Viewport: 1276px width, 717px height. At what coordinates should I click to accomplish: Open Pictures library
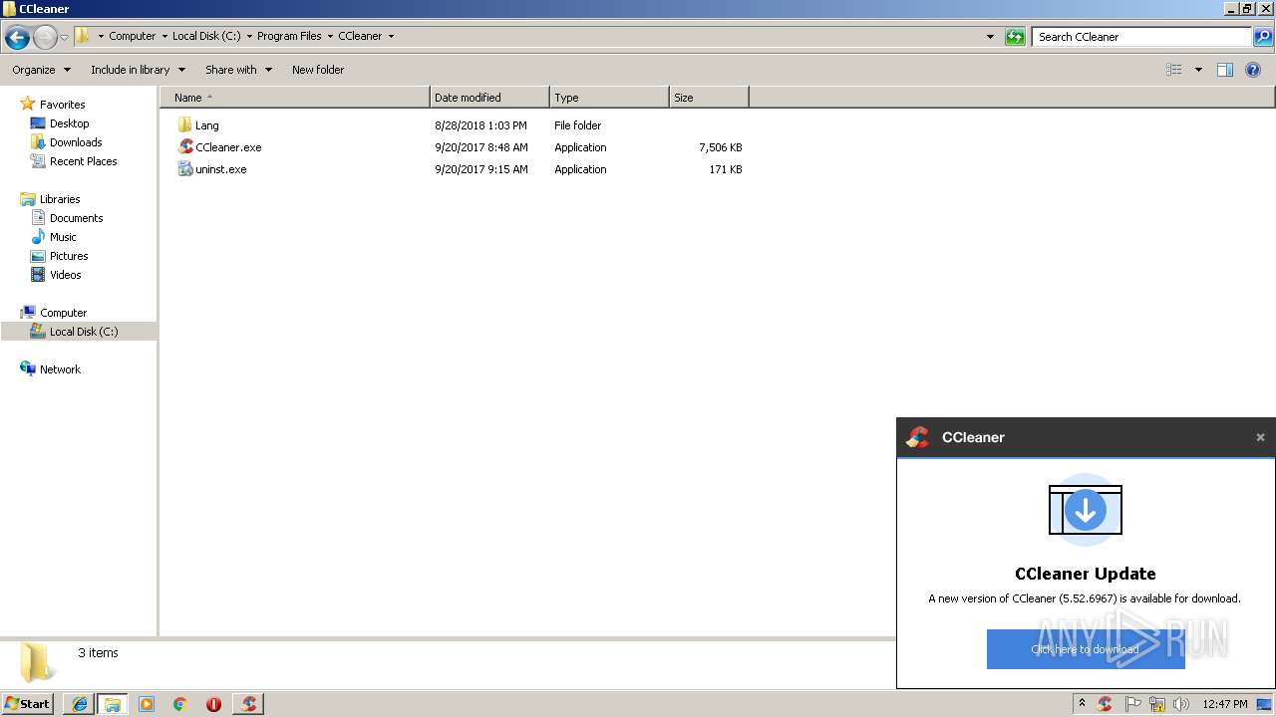point(69,256)
